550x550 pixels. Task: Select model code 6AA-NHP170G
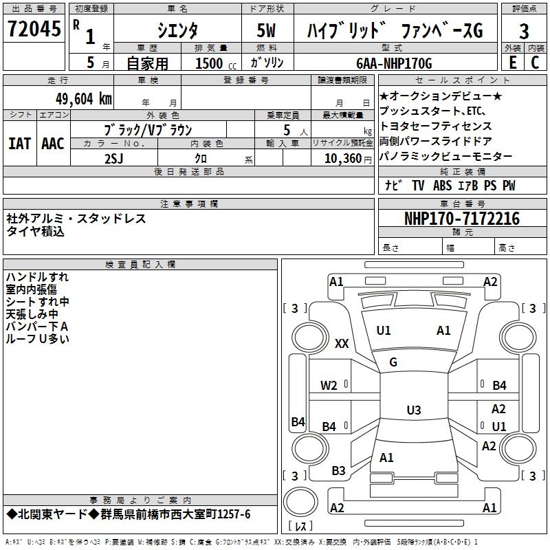coord(394,63)
